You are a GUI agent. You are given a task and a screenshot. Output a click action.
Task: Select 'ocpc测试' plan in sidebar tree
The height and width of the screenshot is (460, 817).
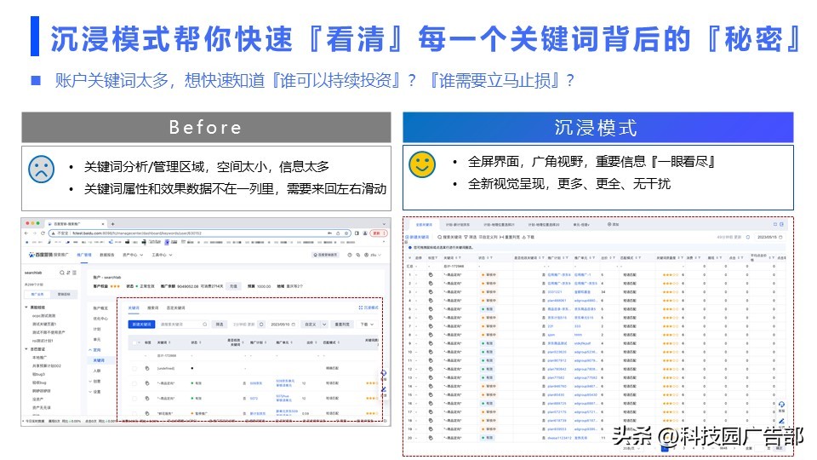coord(43,315)
